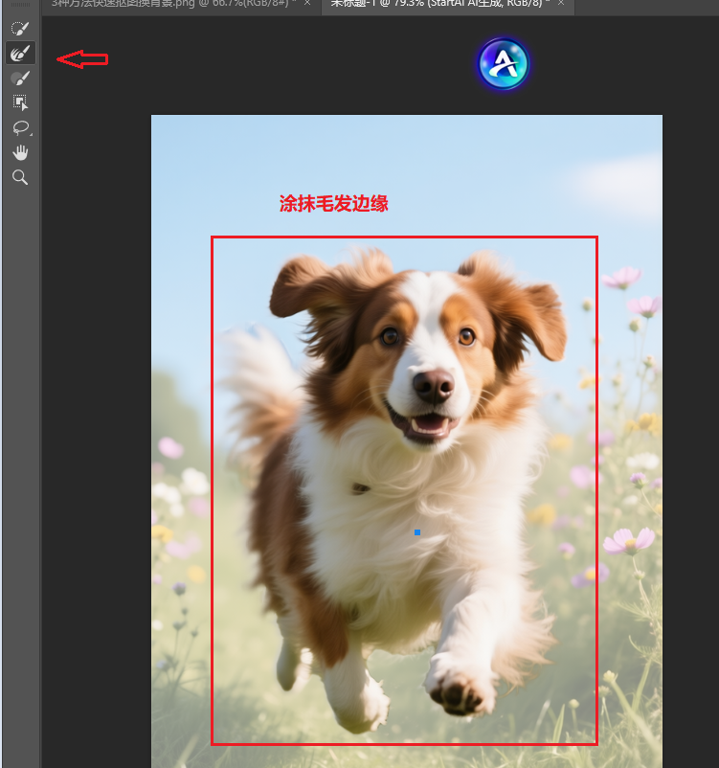This screenshot has width=719, height=768.
Task: Switch to the 3种方法快速抠图换背景.png tab
Action: coord(172,5)
